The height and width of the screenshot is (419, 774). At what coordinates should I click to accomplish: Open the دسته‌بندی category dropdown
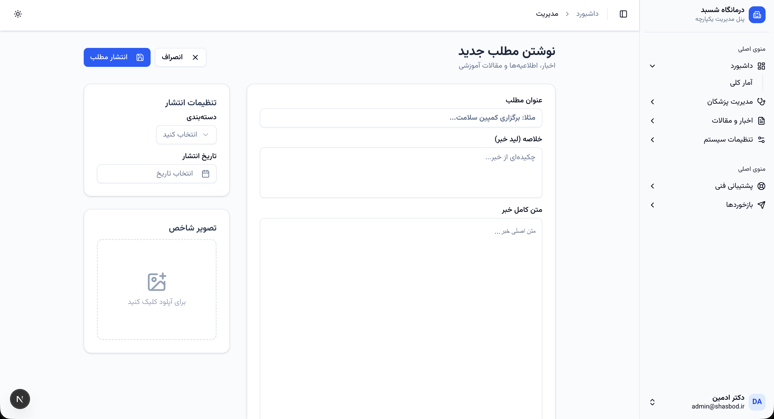[x=186, y=134]
